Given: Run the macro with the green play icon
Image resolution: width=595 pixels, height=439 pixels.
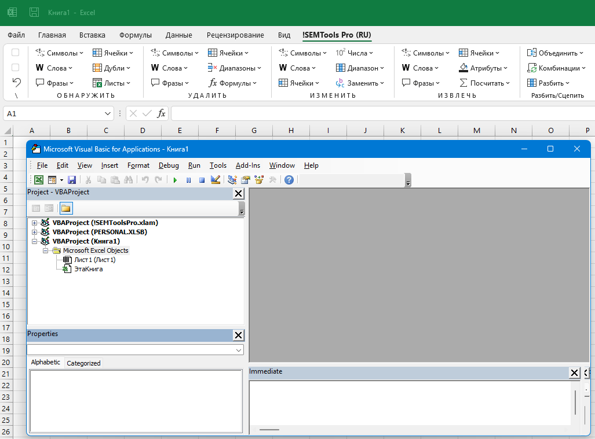Looking at the screenshot, I should [x=175, y=180].
